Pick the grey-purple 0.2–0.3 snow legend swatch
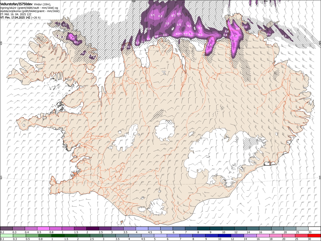This screenshot has width=321, height=241. click(x=6, y=229)
